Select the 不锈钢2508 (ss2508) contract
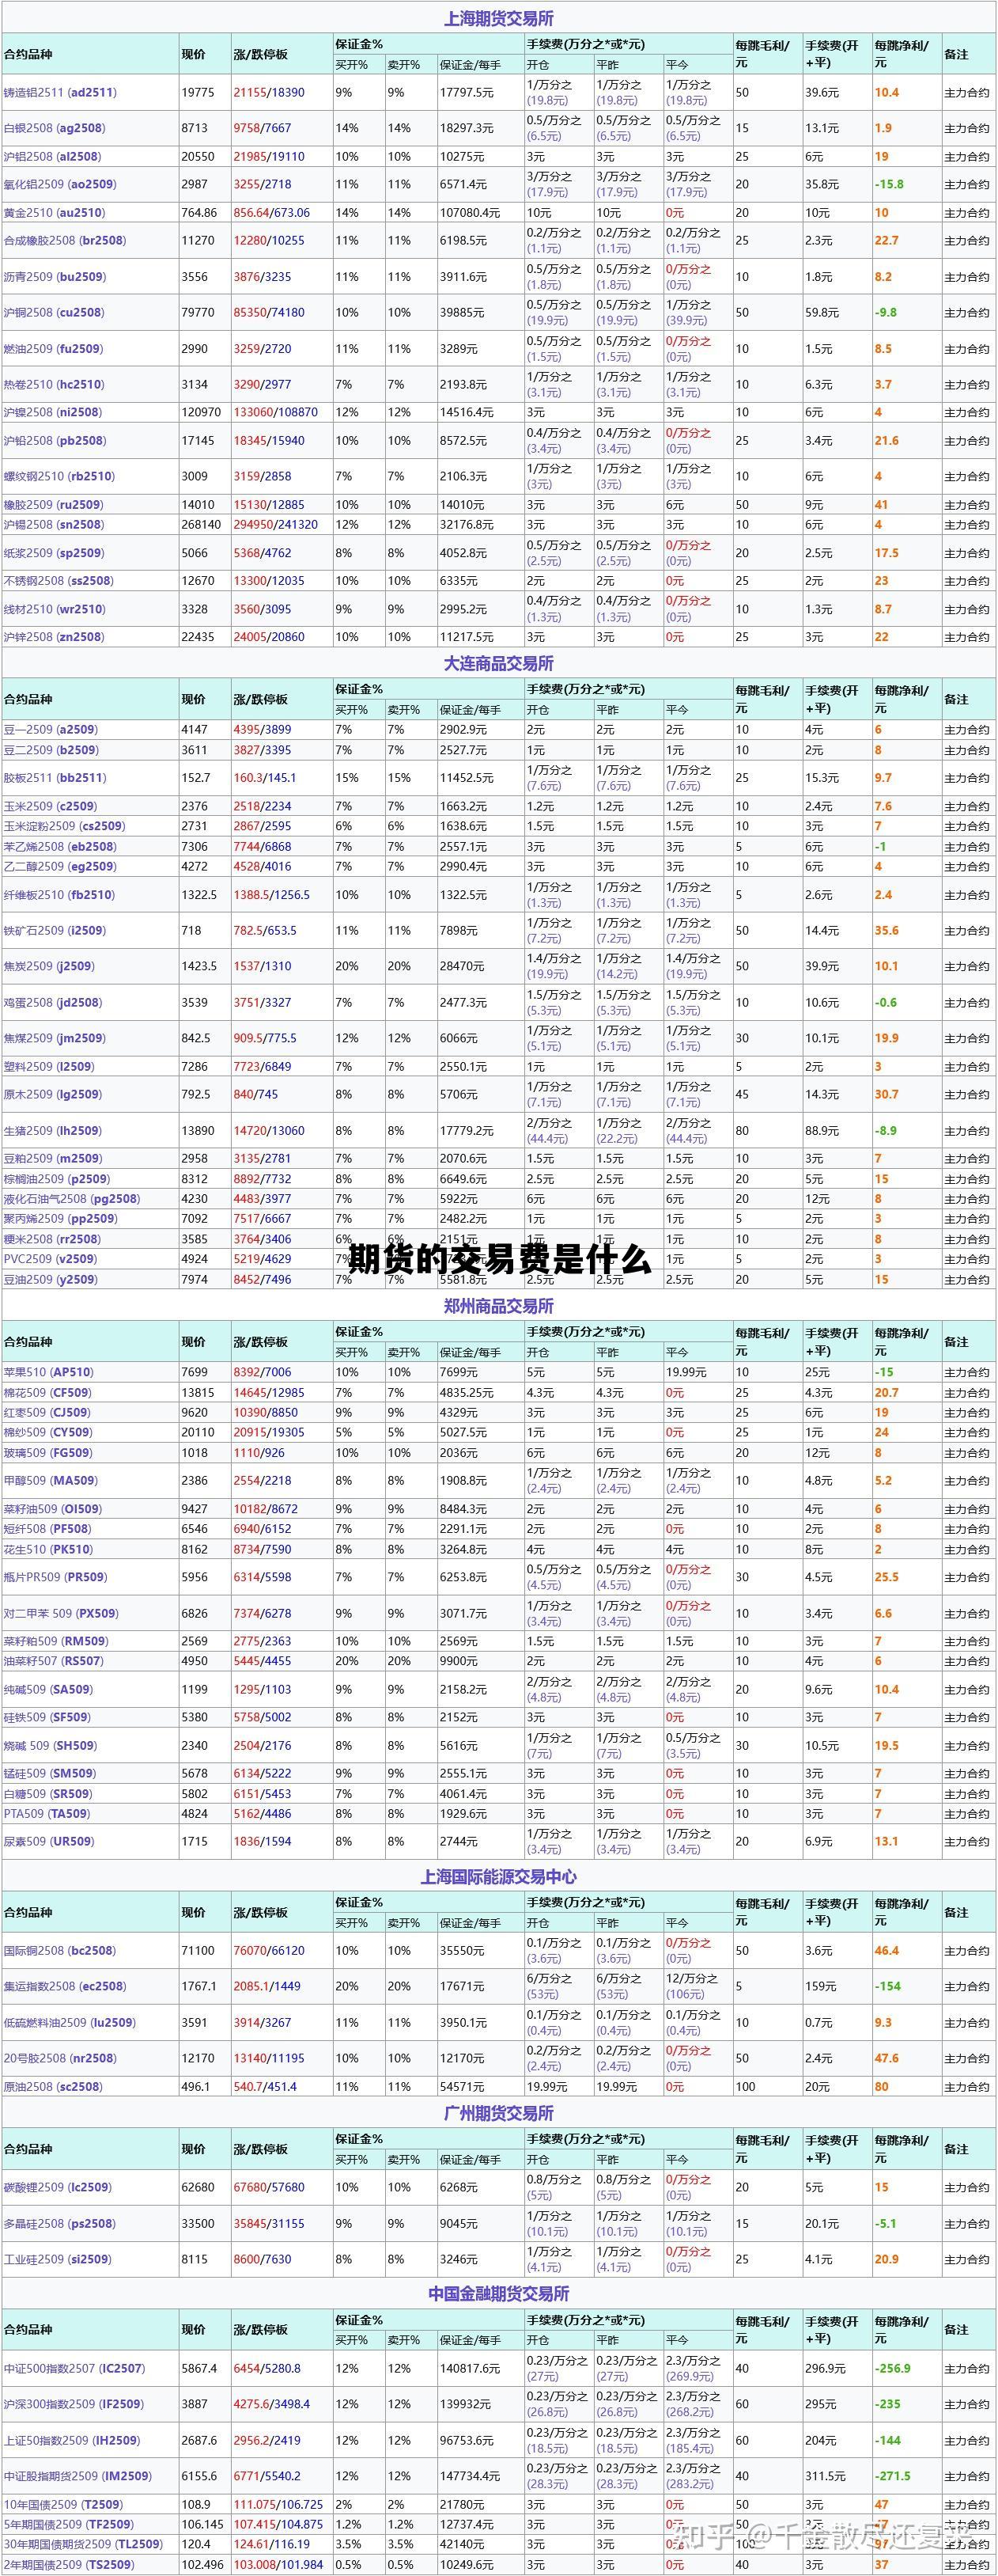This screenshot has height=2576, width=998. point(59,580)
